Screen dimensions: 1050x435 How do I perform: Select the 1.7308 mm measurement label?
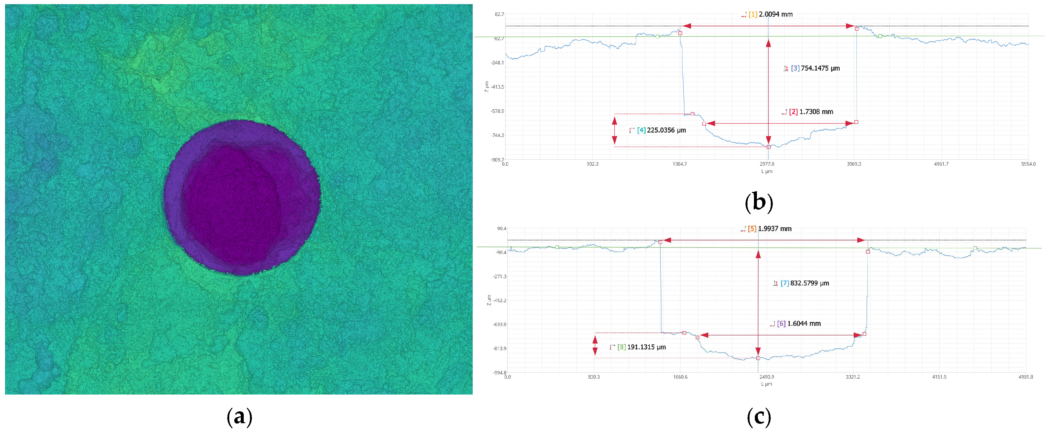(816, 112)
